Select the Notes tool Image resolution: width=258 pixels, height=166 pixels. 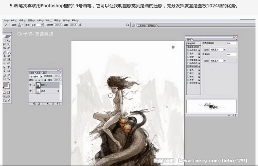tap(4, 75)
